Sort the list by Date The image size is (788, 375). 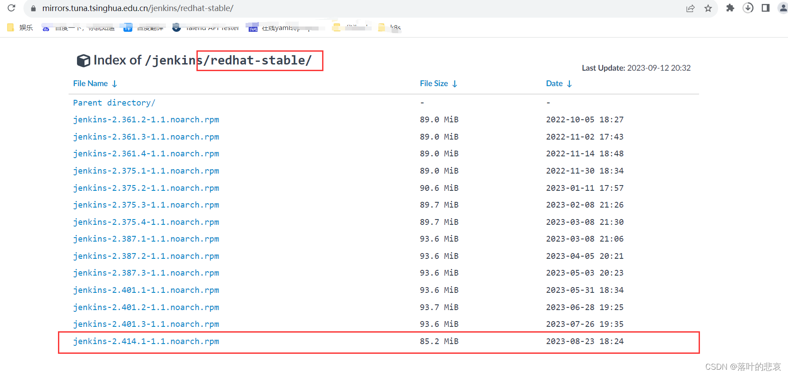(559, 83)
